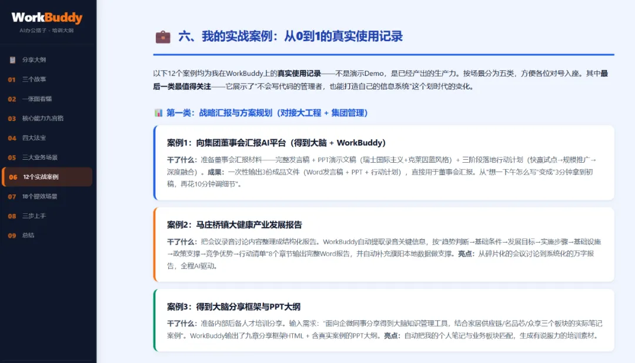Open card 案例3：得到大脑分享框架与PPT大纲
The width and height of the screenshot is (635, 363).
click(x=384, y=320)
